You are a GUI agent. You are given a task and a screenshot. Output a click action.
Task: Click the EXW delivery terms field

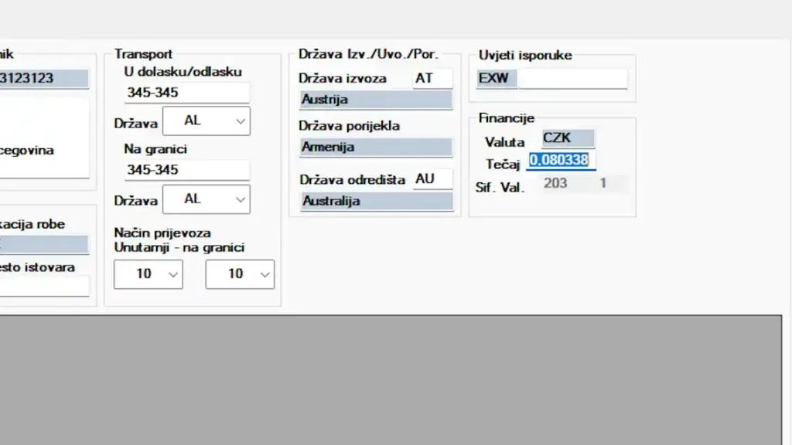click(x=497, y=79)
